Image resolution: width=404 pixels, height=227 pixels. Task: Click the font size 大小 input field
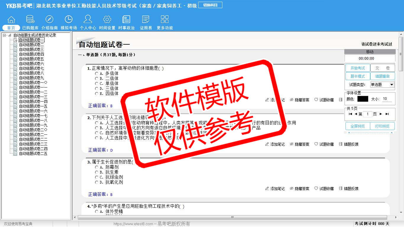pyautogui.click(x=387, y=99)
